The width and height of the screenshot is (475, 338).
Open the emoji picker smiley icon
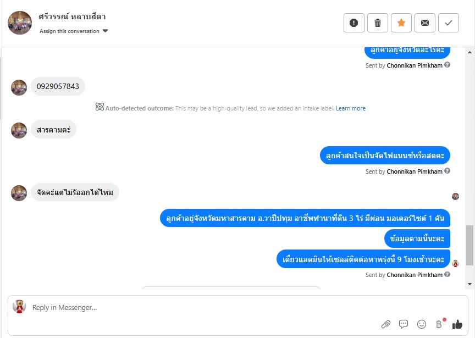(421, 324)
